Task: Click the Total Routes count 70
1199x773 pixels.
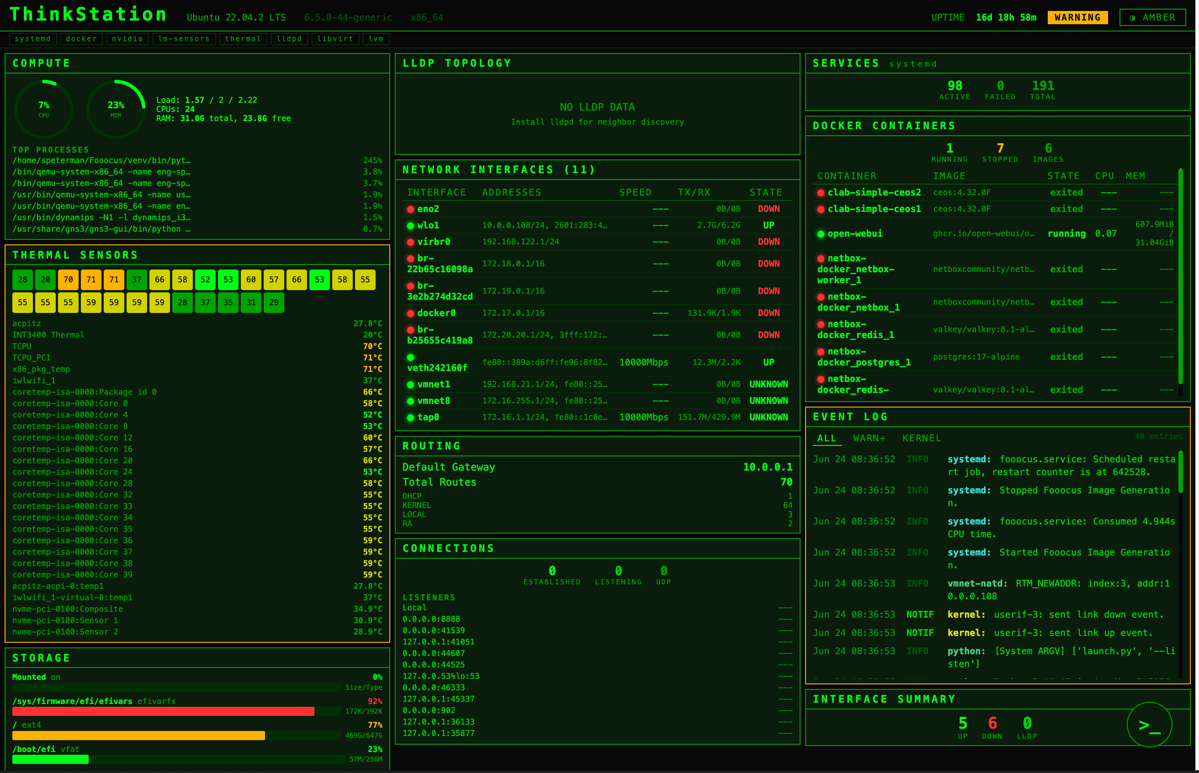Action: (x=786, y=482)
